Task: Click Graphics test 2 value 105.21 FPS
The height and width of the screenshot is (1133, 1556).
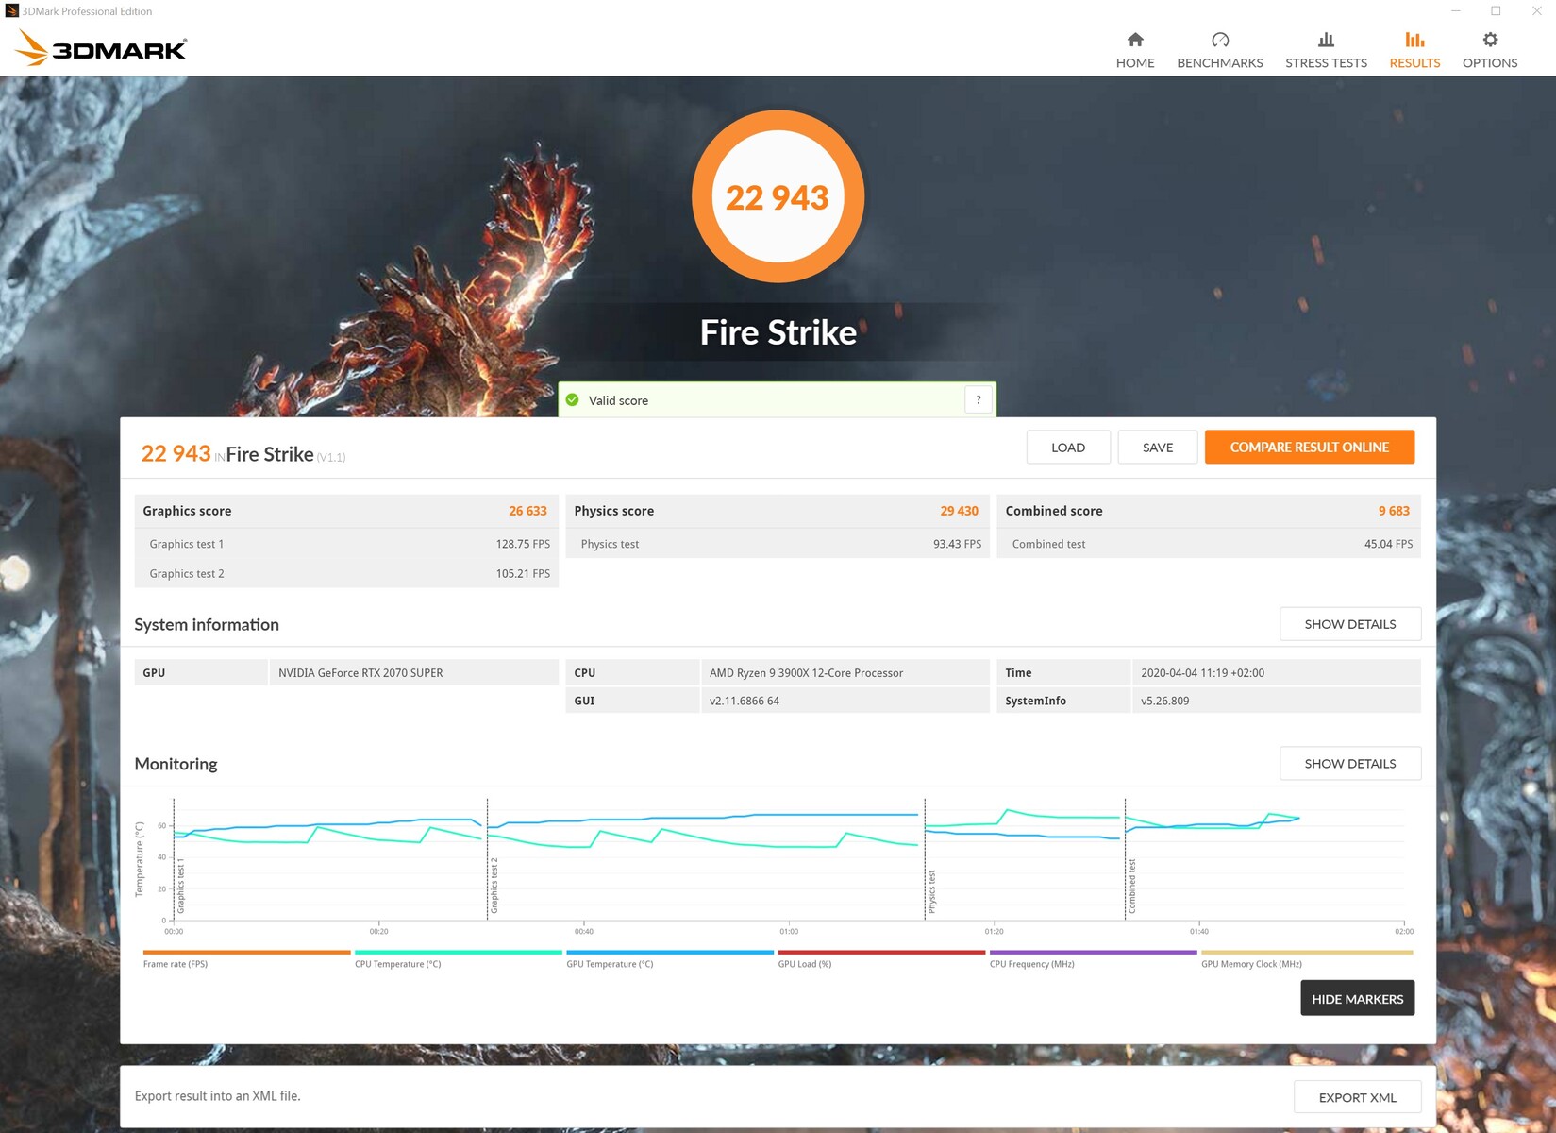Action: click(x=523, y=573)
